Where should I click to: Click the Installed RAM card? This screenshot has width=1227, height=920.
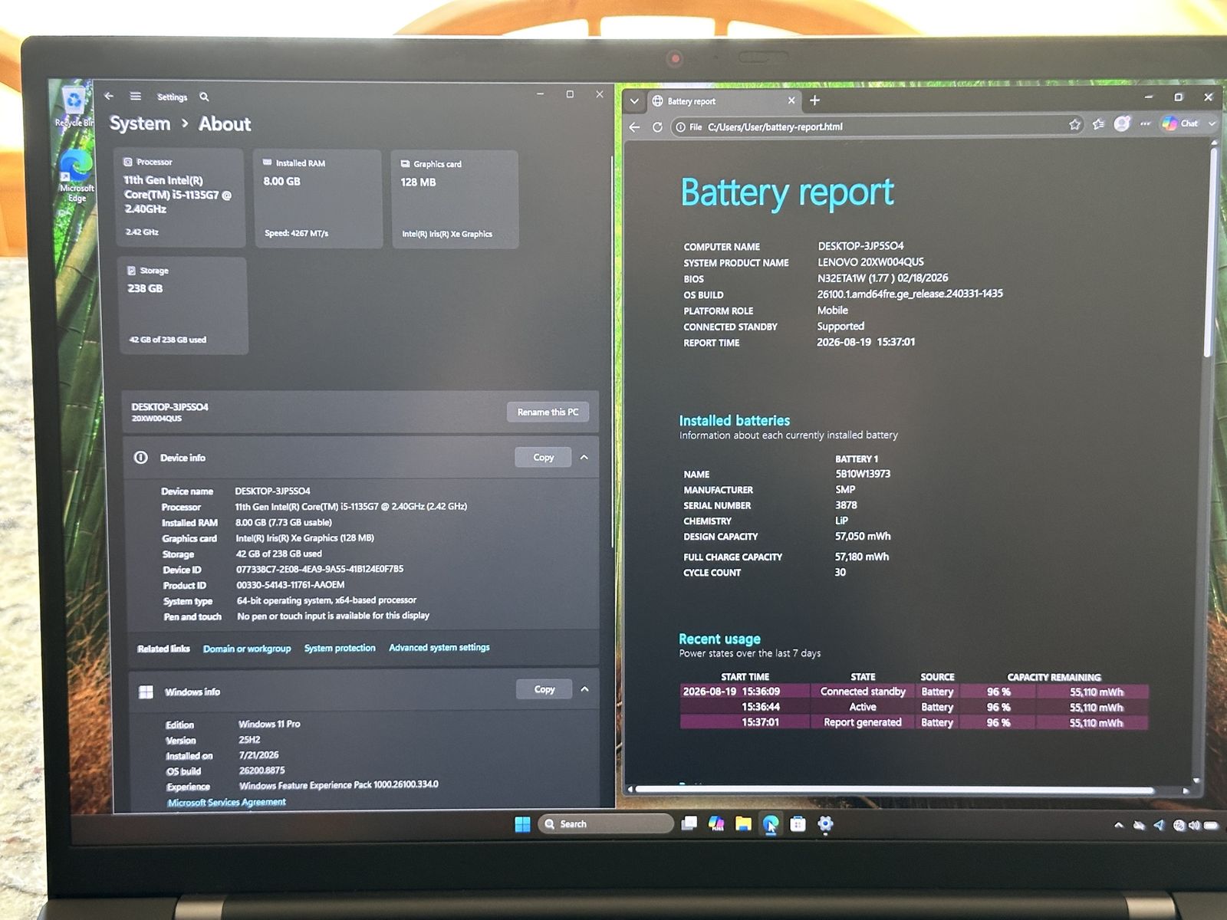(317, 199)
